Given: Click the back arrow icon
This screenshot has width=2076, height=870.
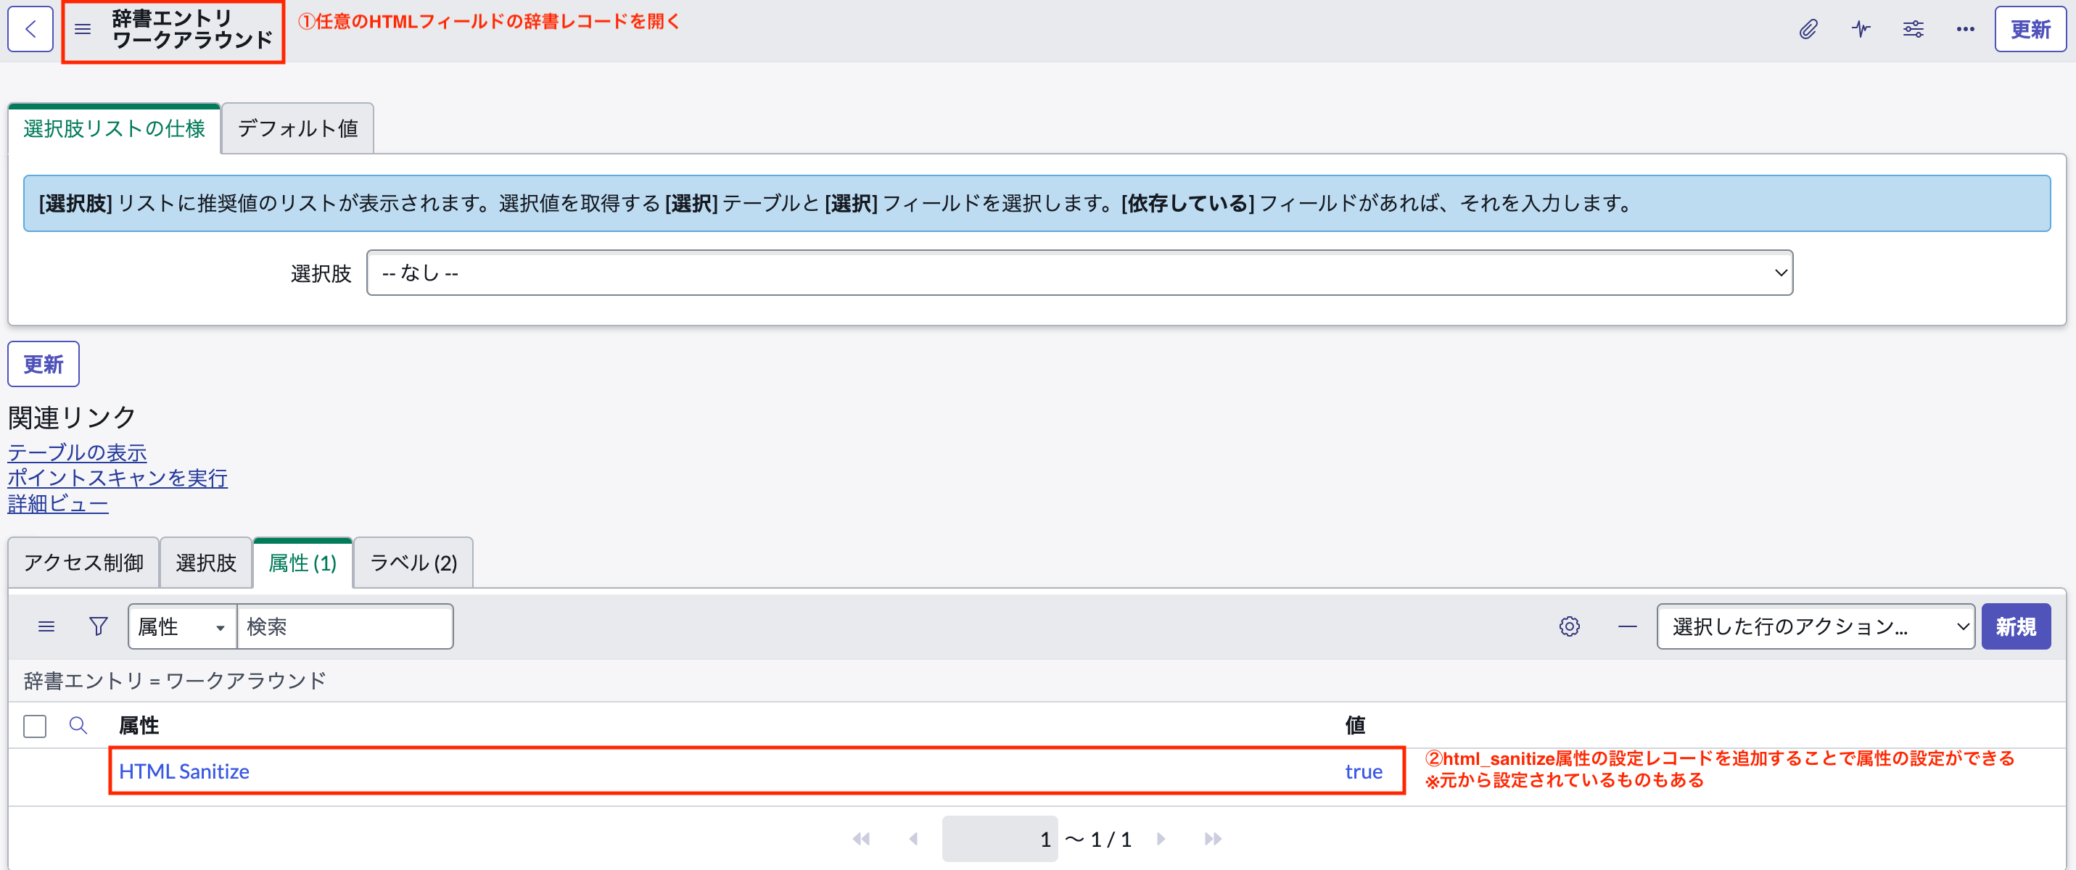Looking at the screenshot, I should tap(30, 29).
